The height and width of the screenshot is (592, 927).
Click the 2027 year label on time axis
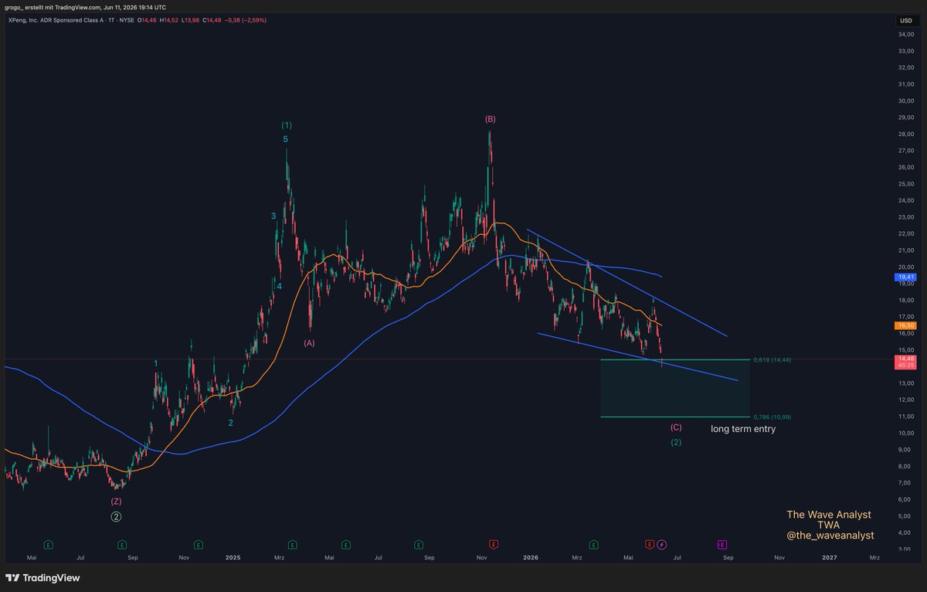coord(830,557)
